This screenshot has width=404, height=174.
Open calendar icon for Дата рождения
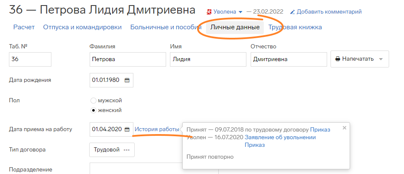click(127, 80)
